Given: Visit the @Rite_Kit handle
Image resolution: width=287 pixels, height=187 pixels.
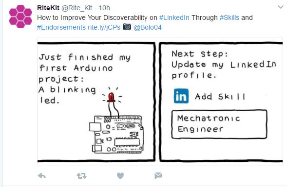Looking at the screenshot, I should click(77, 8).
